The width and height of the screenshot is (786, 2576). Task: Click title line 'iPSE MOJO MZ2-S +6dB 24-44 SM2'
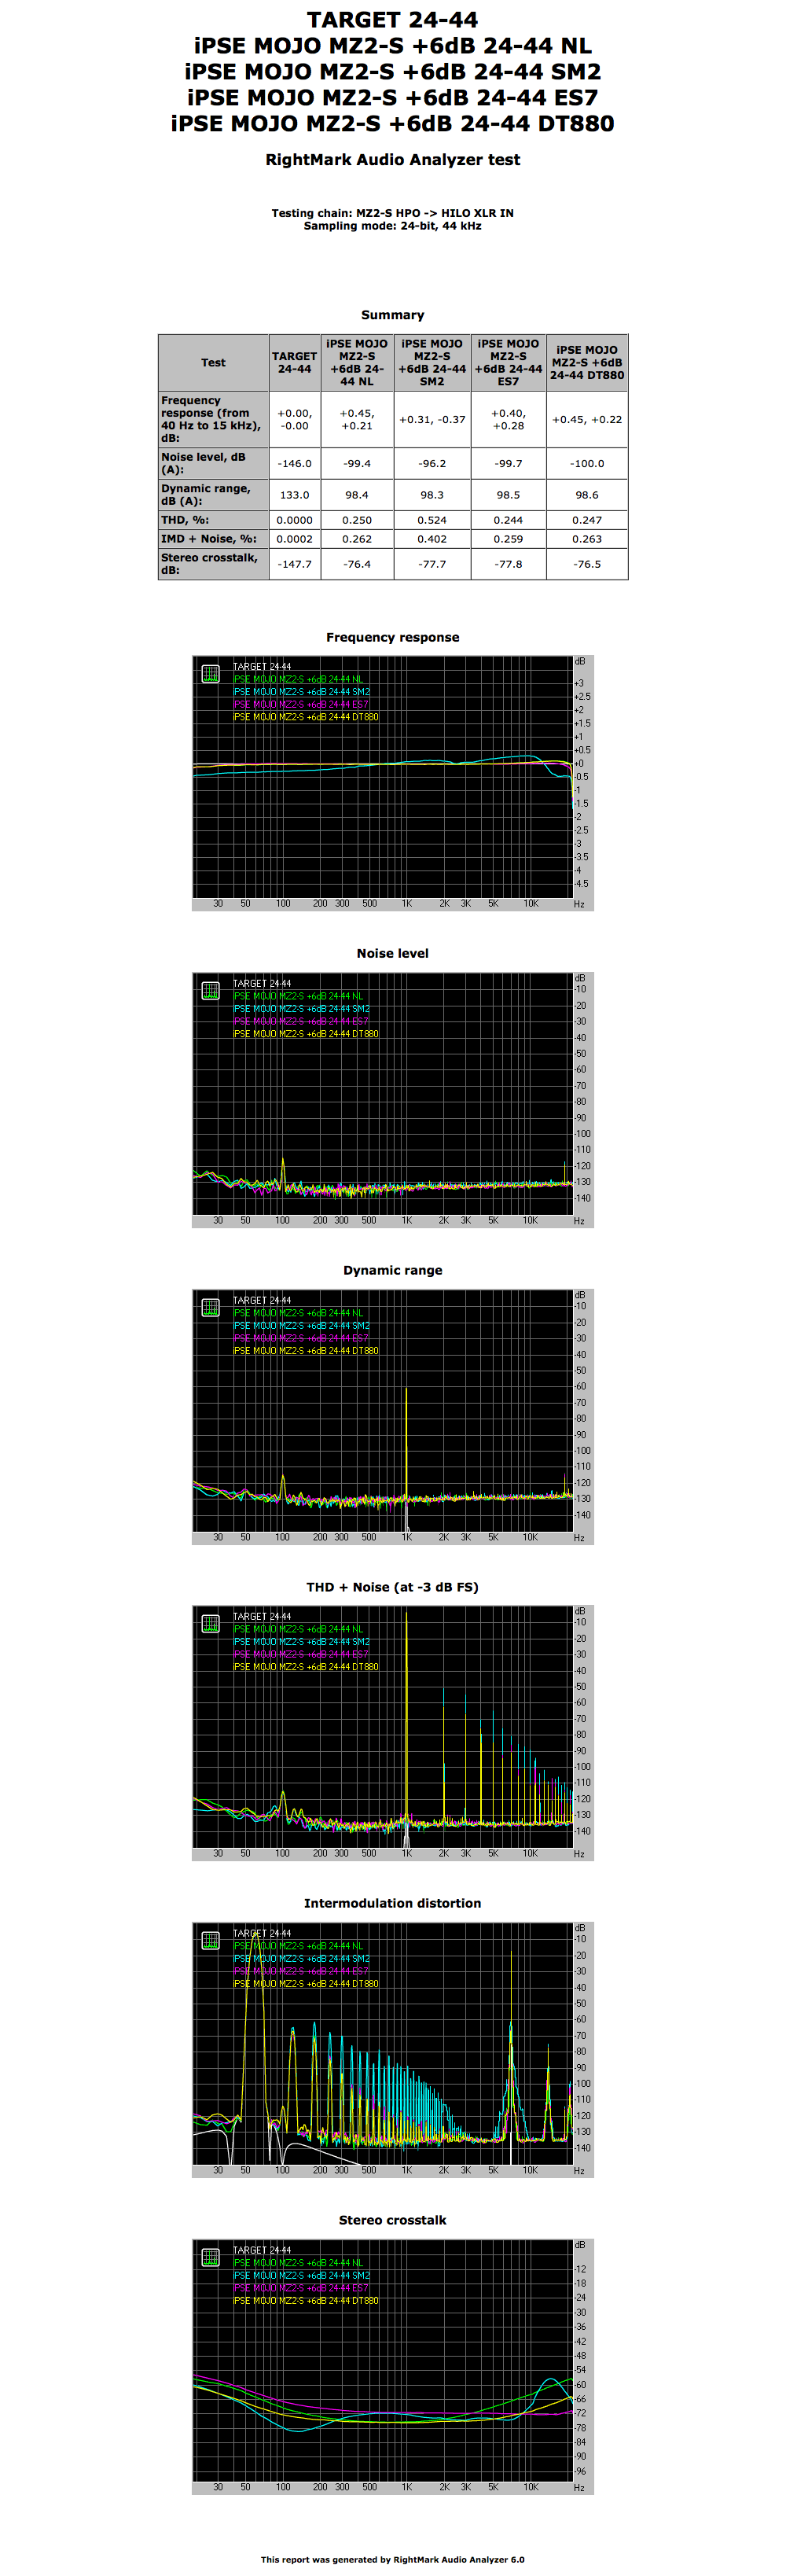pos(393,72)
